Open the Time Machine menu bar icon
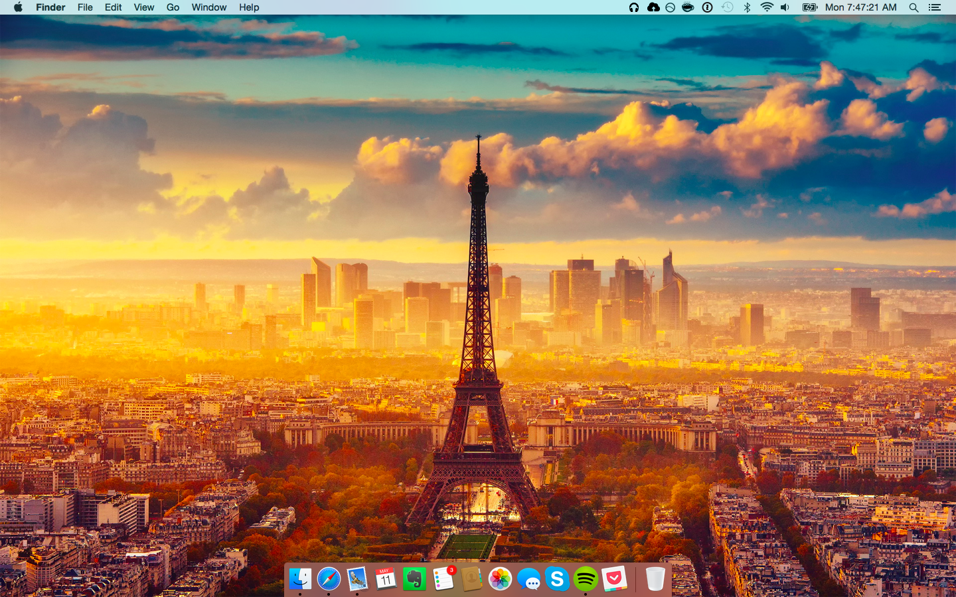This screenshot has width=956, height=597. (x=728, y=7)
